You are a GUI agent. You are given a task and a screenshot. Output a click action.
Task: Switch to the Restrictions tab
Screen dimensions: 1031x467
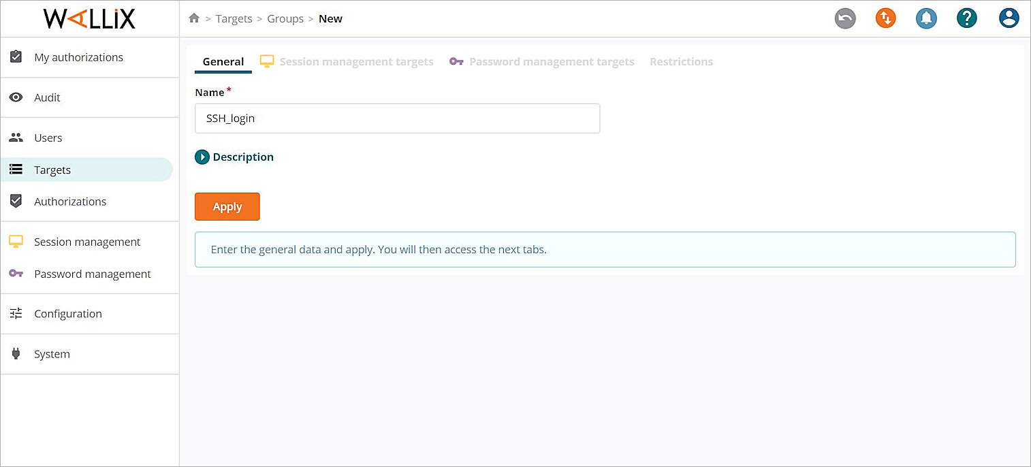(x=681, y=61)
